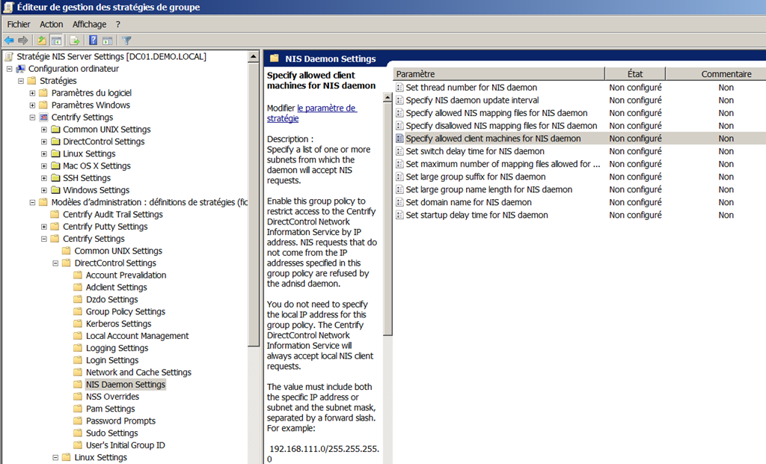The image size is (766, 464).
Task: Click policy icon of 'Set large group suffix'
Action: point(399,177)
